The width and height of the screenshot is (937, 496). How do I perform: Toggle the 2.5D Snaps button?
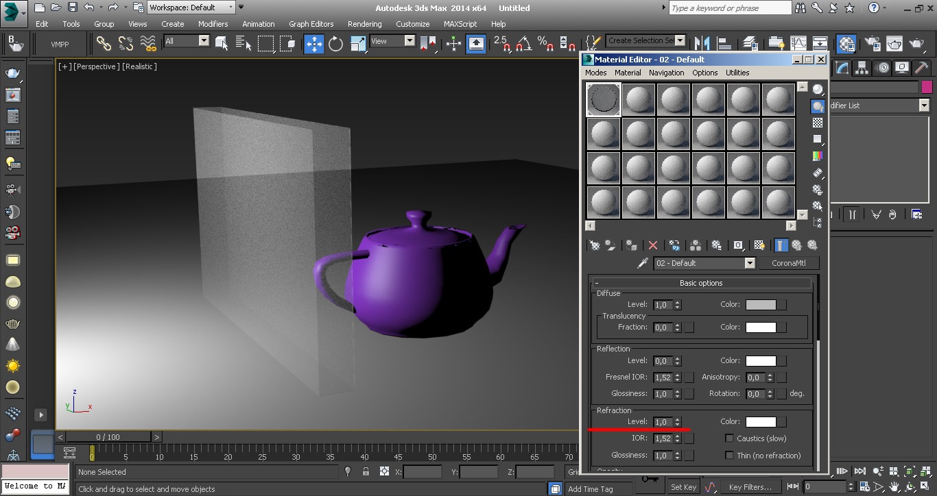pyautogui.click(x=501, y=44)
